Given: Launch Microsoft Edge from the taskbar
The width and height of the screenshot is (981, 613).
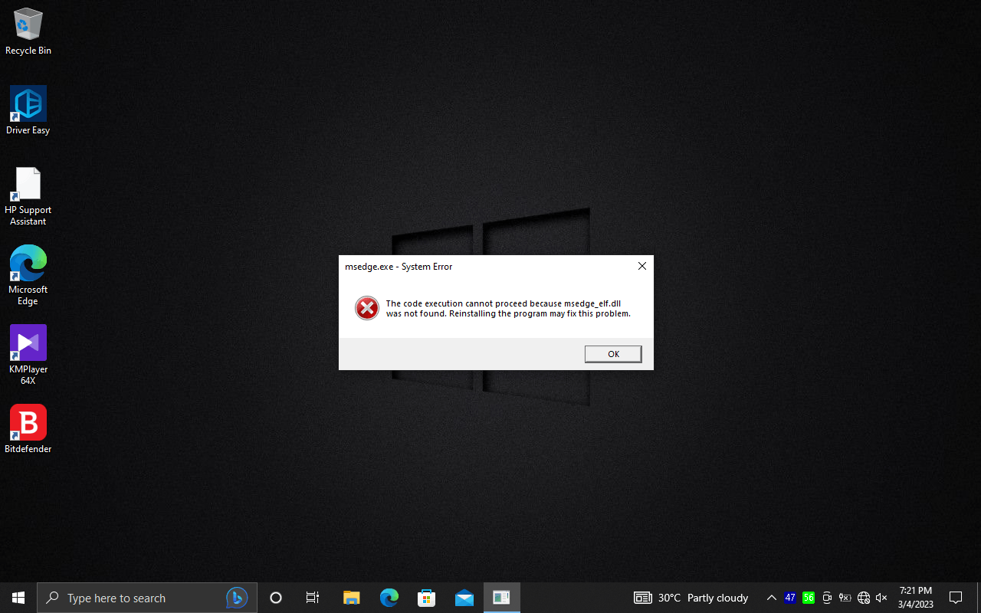Looking at the screenshot, I should (x=389, y=598).
